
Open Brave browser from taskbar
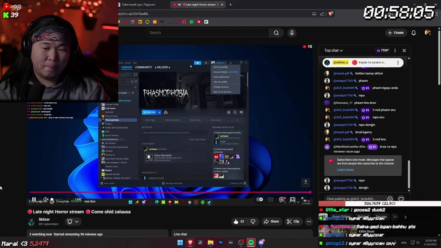click(x=190, y=242)
